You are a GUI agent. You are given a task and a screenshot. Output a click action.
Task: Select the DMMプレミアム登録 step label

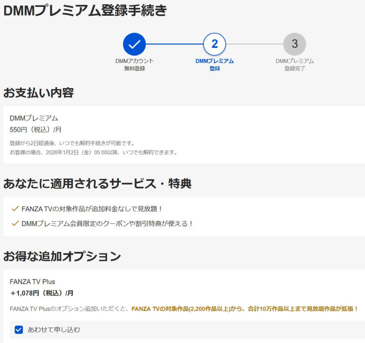tap(215, 65)
